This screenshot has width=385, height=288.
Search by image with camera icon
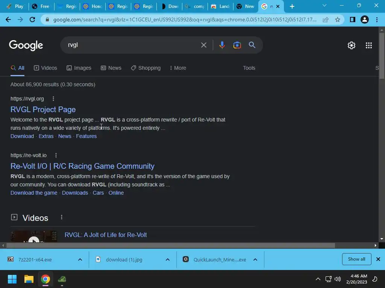point(237,45)
